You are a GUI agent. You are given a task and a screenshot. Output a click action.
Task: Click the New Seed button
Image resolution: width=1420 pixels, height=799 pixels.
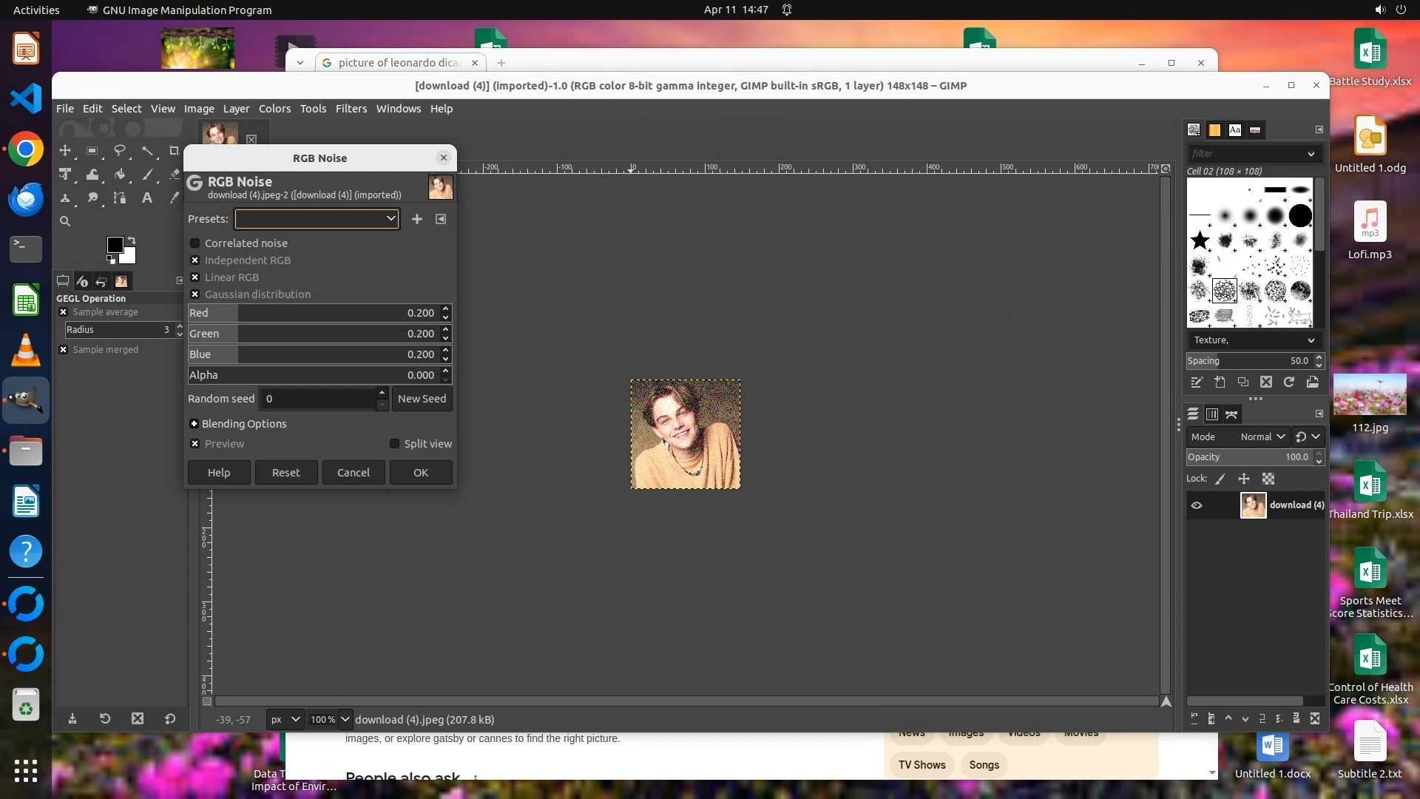click(x=422, y=399)
